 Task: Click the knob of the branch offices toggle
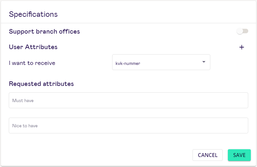[239, 31]
